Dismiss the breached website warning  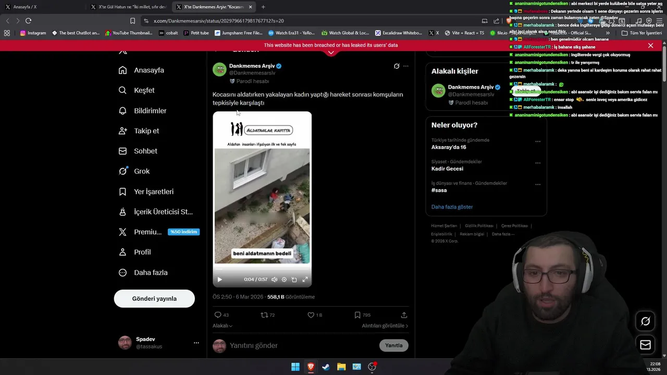pyautogui.click(x=650, y=45)
